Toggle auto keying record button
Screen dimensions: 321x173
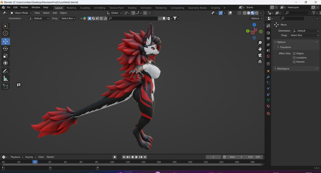point(115,157)
